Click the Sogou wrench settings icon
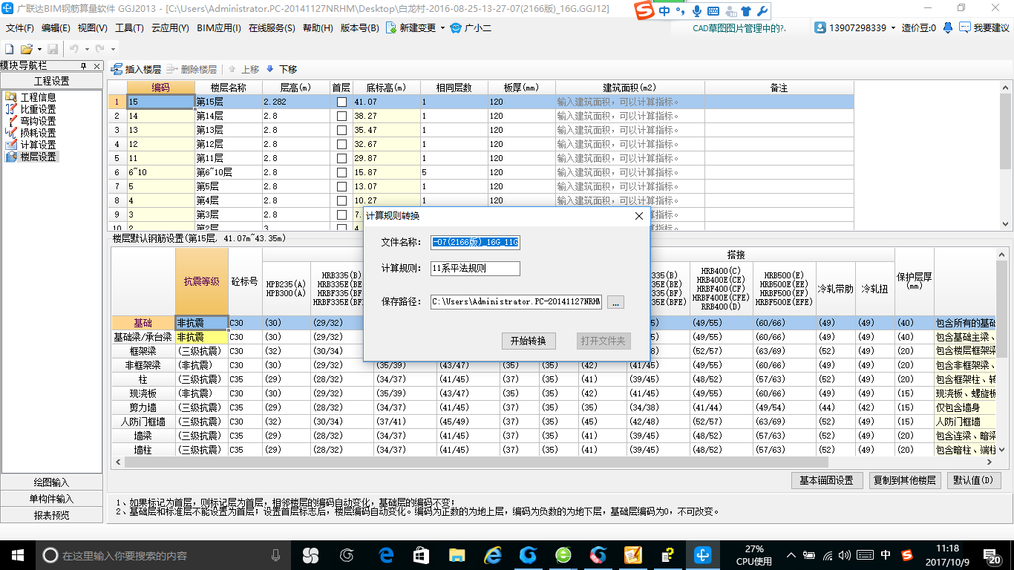Viewport: 1014px width, 570px height. pyautogui.click(x=762, y=11)
